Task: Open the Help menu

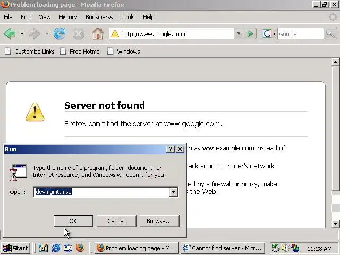Action: coord(149,17)
